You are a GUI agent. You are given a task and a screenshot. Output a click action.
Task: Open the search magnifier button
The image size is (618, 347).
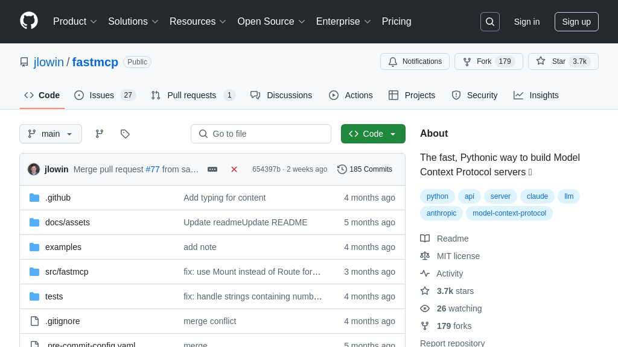click(x=490, y=22)
